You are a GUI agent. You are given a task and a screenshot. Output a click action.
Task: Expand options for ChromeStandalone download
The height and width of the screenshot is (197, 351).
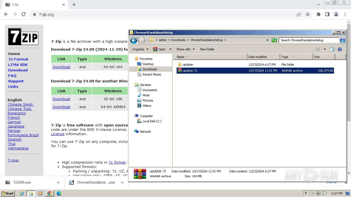tap(122, 182)
